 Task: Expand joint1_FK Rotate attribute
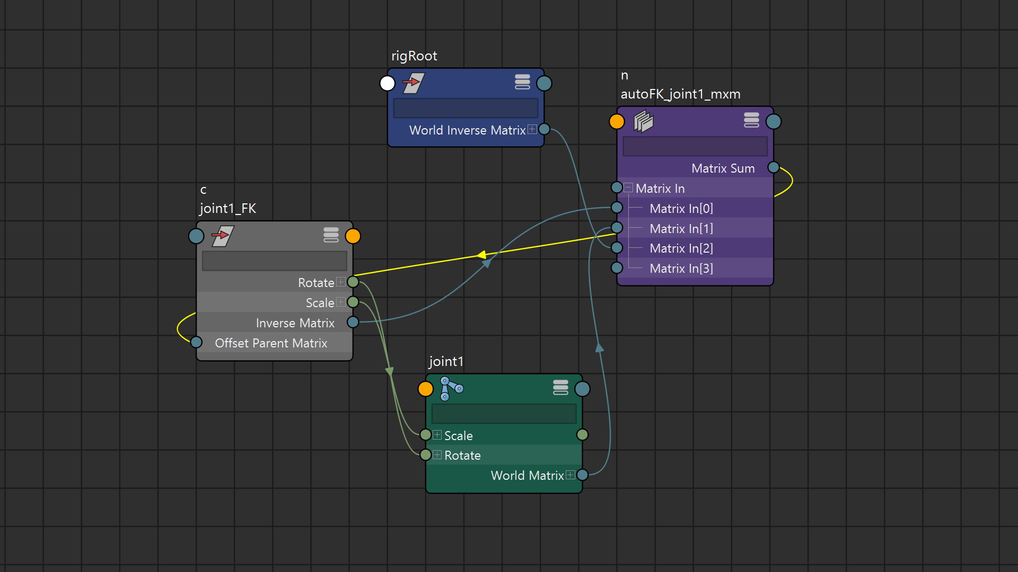pyautogui.click(x=341, y=282)
